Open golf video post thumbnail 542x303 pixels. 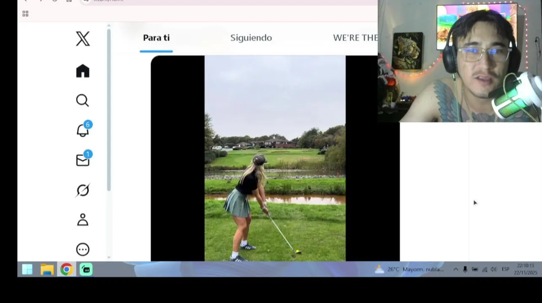click(275, 158)
